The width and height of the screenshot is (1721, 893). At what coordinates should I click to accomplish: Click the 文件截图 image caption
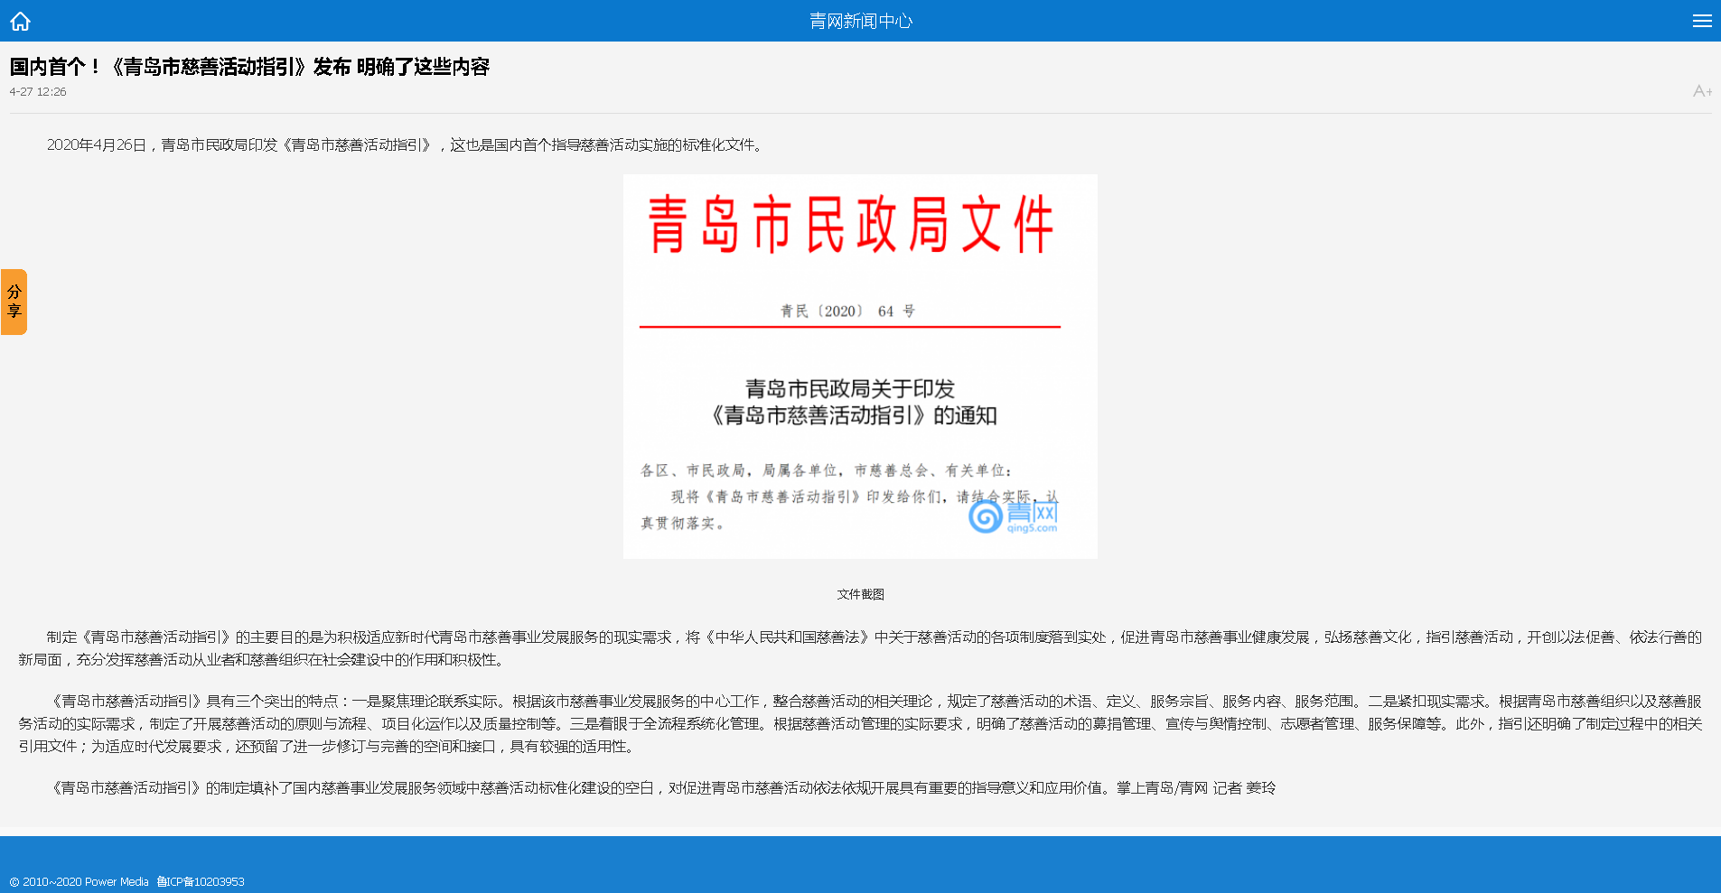click(860, 594)
